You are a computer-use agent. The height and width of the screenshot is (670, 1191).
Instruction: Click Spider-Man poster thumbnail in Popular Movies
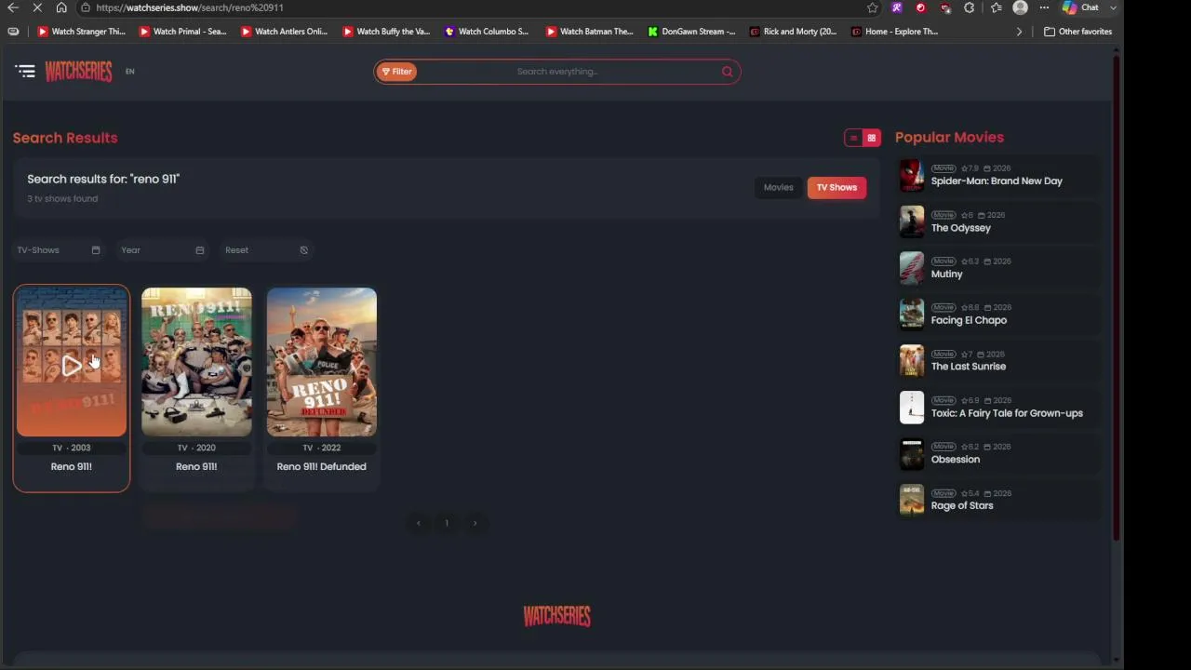(912, 175)
